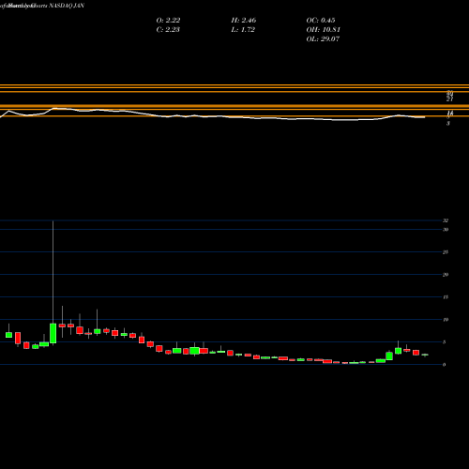The image size is (469, 469).
Task: Click the 15 label on price axis
Action: pos(446,297)
